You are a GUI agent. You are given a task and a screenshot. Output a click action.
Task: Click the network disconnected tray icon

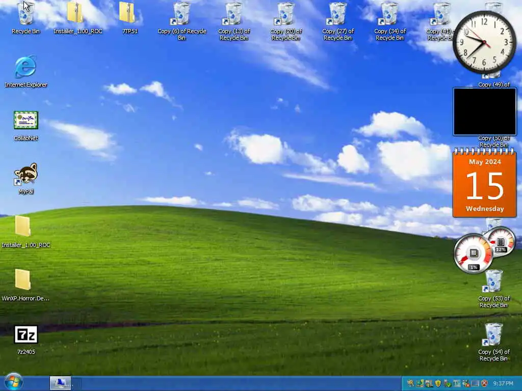[466, 383]
